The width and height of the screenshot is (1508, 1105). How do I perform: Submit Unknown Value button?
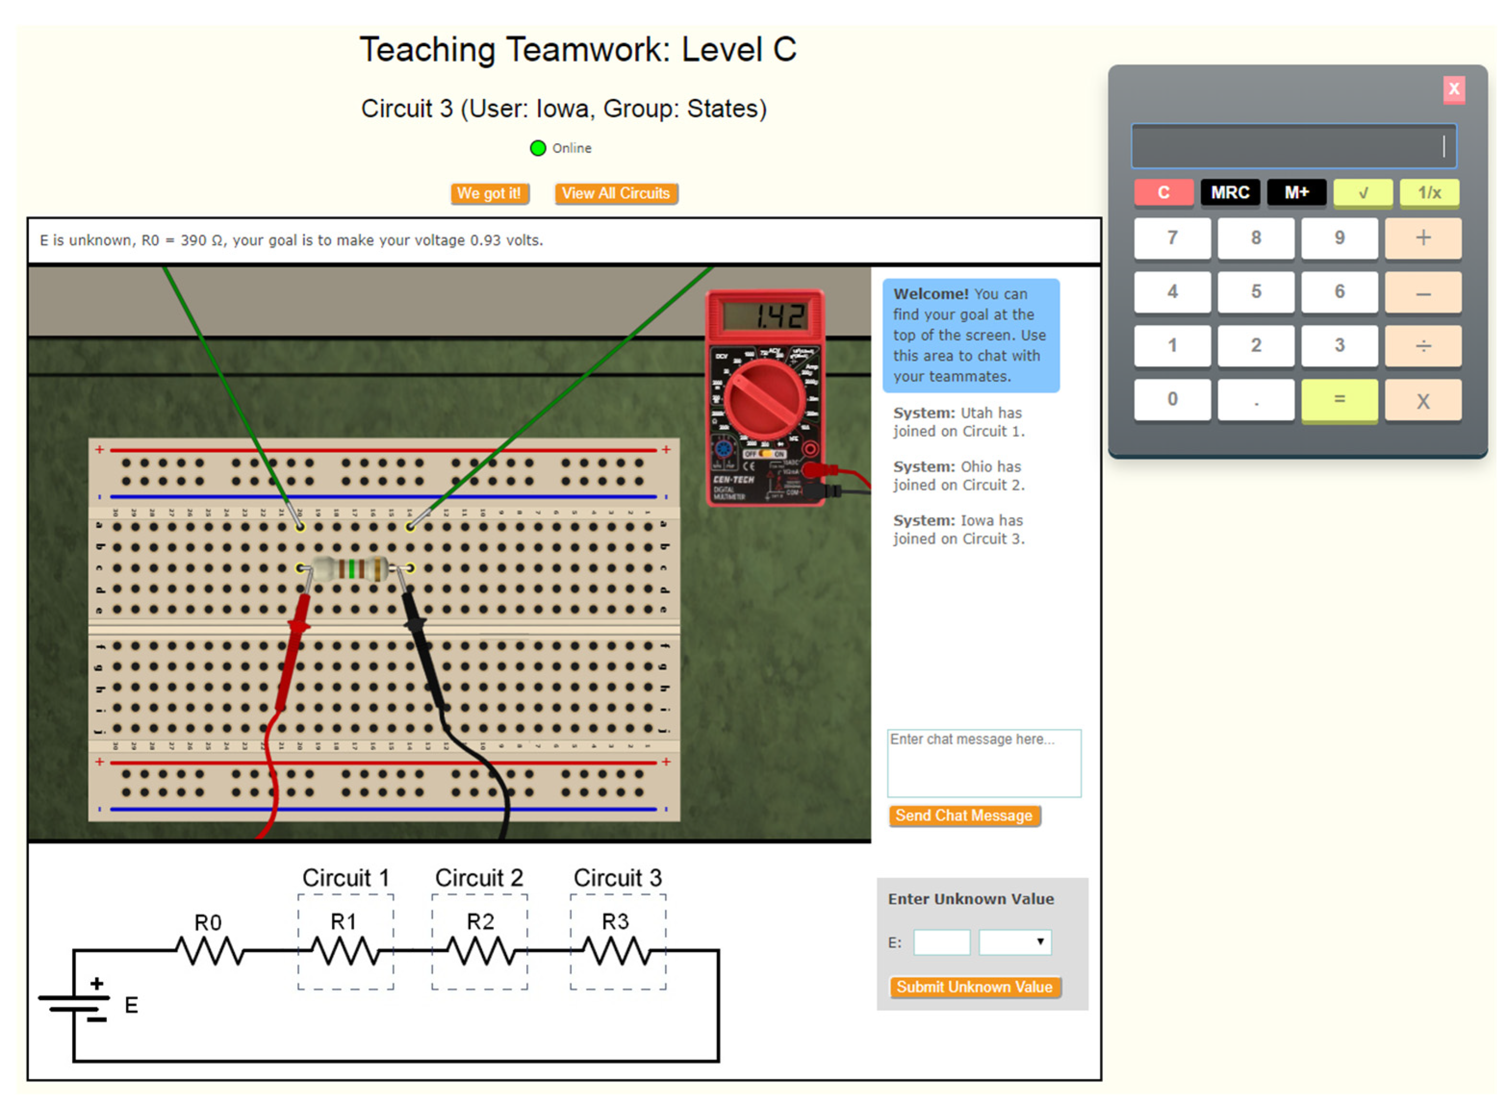coord(974,987)
